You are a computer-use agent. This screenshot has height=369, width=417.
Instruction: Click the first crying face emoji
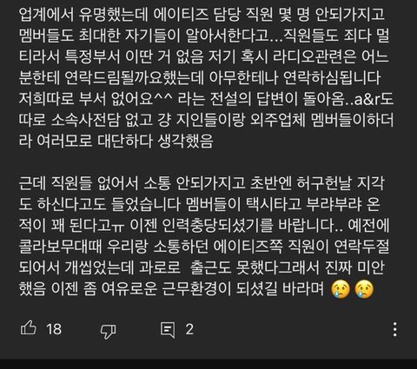pos(341,289)
